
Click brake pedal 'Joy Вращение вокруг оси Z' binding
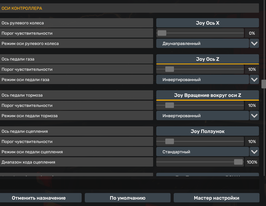click(x=207, y=95)
